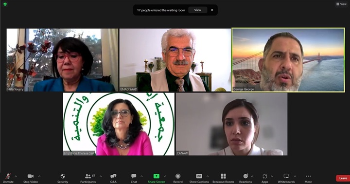Image resolution: width=350 pixels, height=184 pixels.
Task: Open the Apps panel
Action: click(265, 178)
